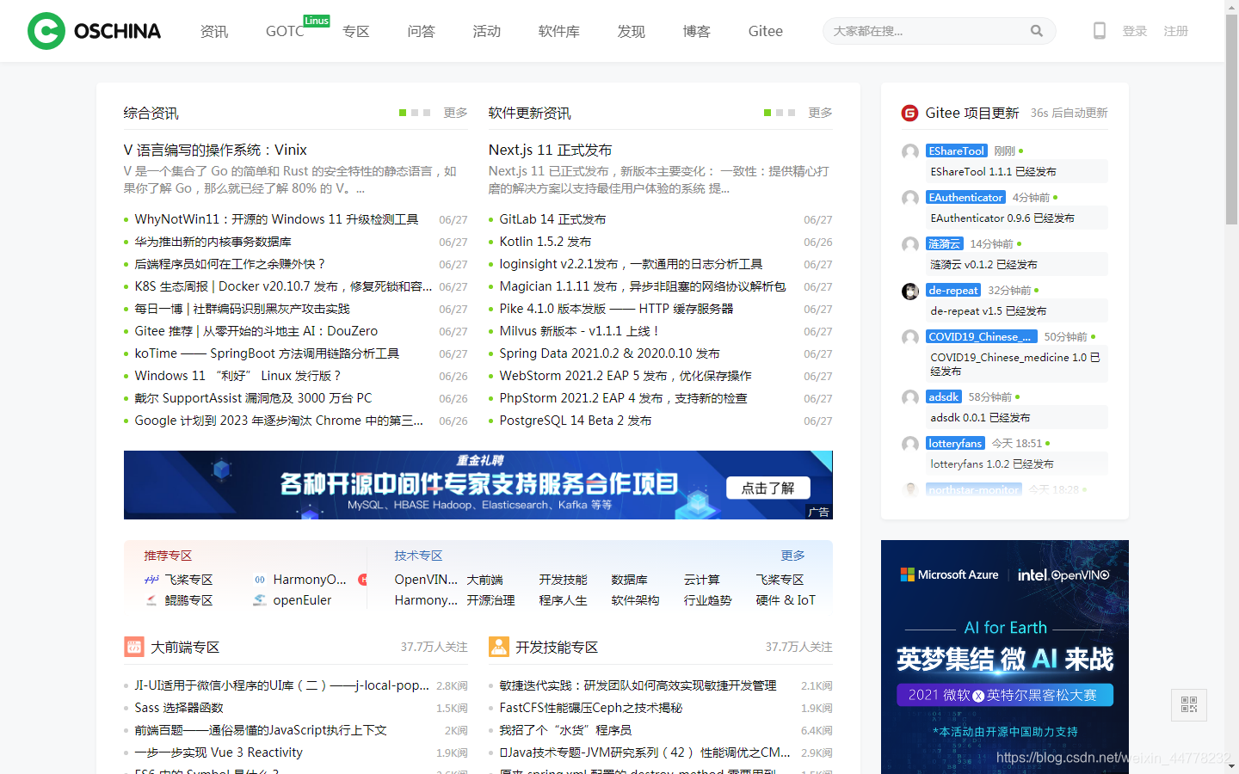This screenshot has width=1239, height=774.
Task: Open the 活动 nav item
Action: (x=486, y=31)
